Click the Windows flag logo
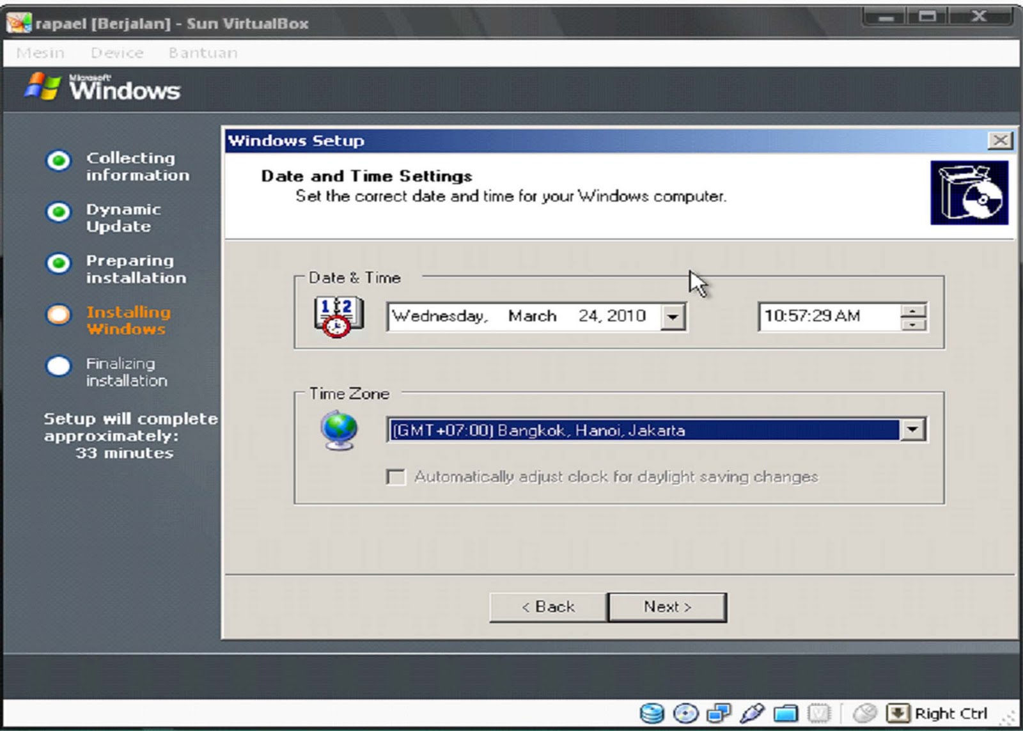The height and width of the screenshot is (731, 1023). tap(43, 87)
